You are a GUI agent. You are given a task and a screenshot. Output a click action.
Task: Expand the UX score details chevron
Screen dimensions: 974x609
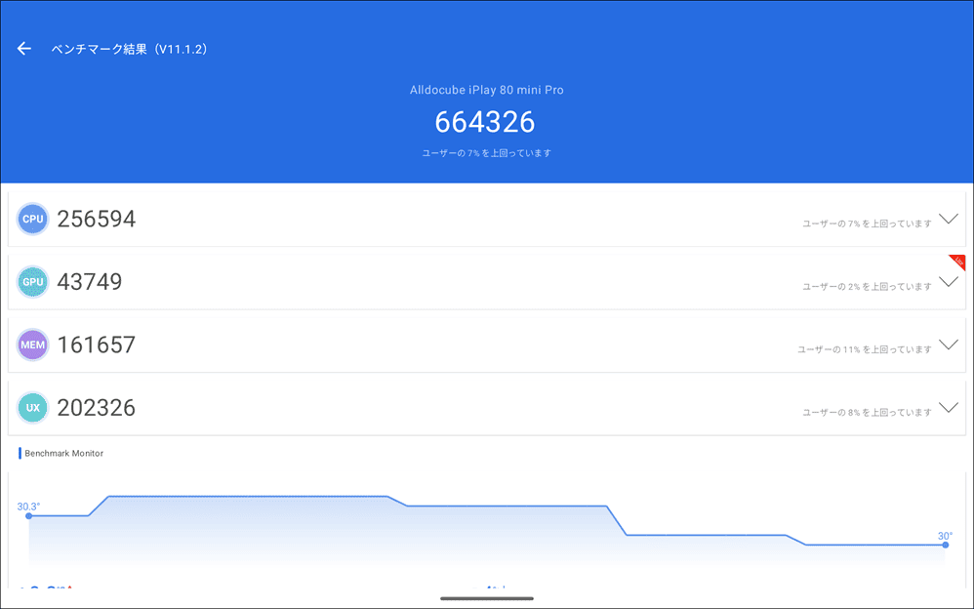point(948,408)
